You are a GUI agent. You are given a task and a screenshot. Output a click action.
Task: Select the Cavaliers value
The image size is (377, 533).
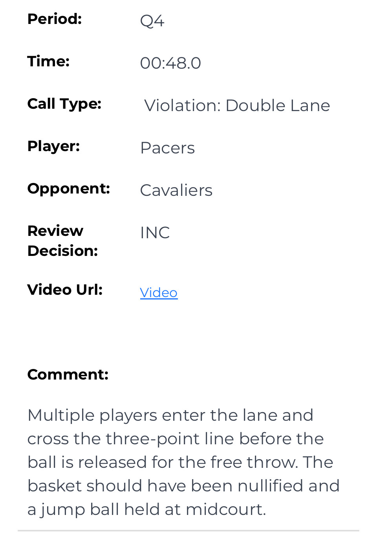click(176, 190)
